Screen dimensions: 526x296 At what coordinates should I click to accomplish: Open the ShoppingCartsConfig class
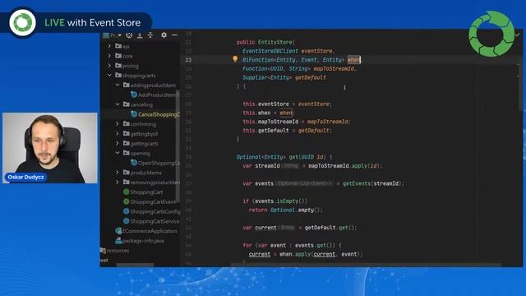click(x=151, y=212)
